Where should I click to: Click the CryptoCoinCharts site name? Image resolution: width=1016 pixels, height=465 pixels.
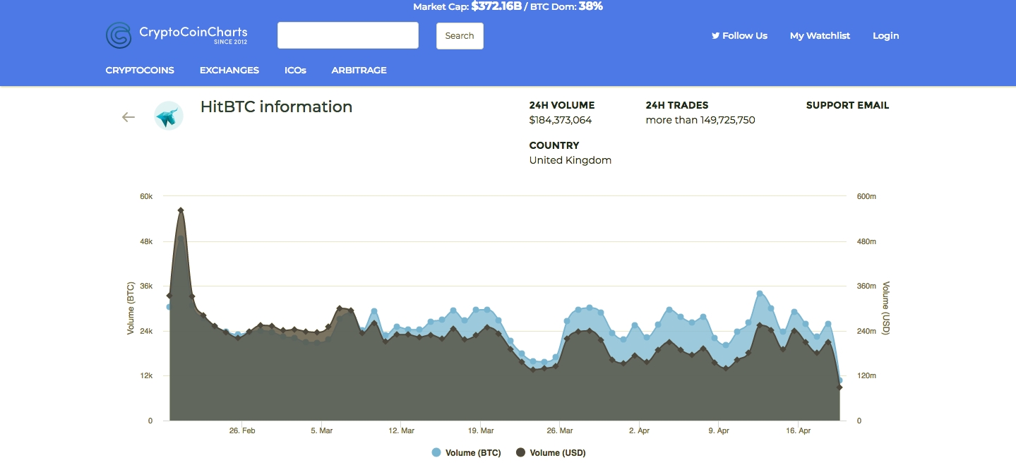tap(193, 32)
